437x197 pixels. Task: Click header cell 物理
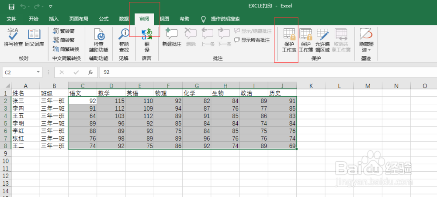pos(168,93)
